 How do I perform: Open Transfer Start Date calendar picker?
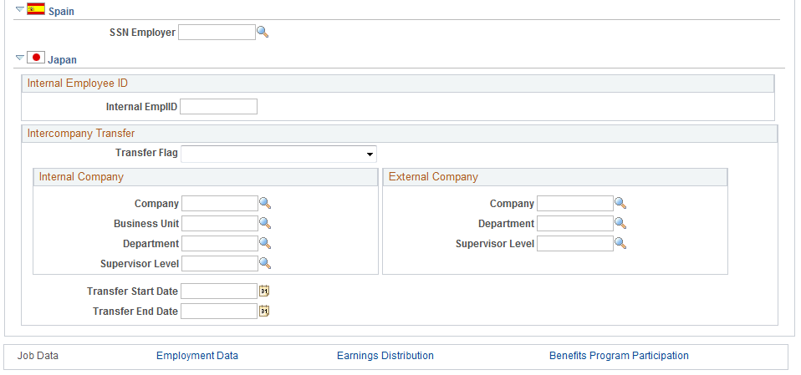pos(264,291)
